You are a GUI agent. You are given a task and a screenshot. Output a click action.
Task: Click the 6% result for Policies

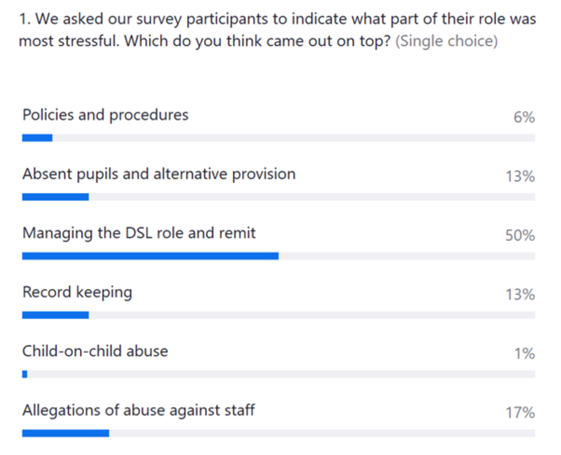[x=524, y=117]
